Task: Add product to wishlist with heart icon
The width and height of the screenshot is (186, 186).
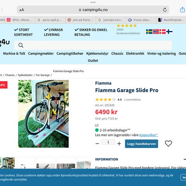Action: click(x=168, y=143)
